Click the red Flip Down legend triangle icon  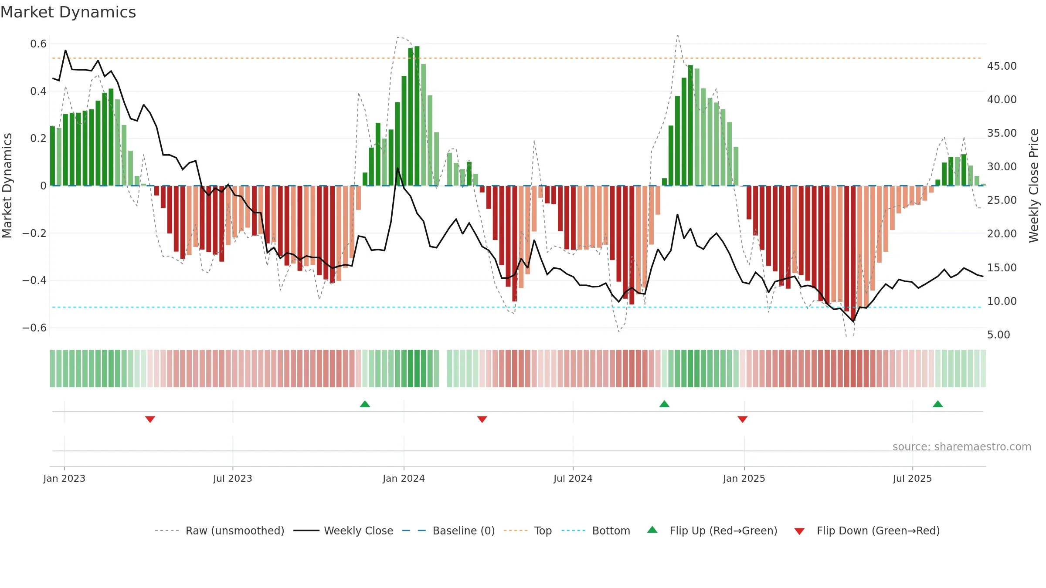[x=799, y=531]
